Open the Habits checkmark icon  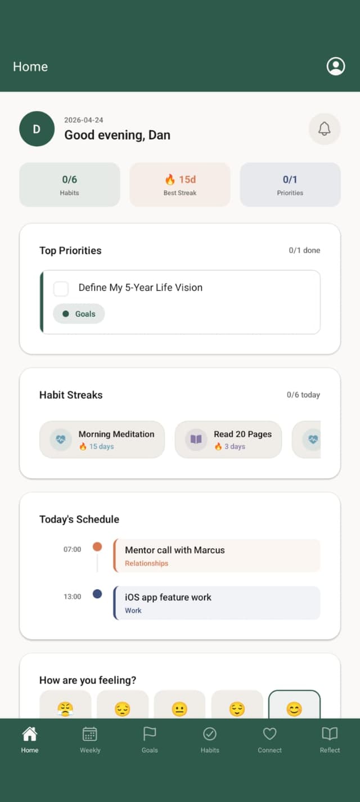pos(209,733)
